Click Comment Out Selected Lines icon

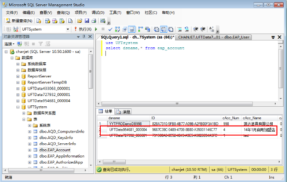[179, 29]
